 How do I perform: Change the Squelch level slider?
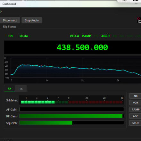(71, 123)
